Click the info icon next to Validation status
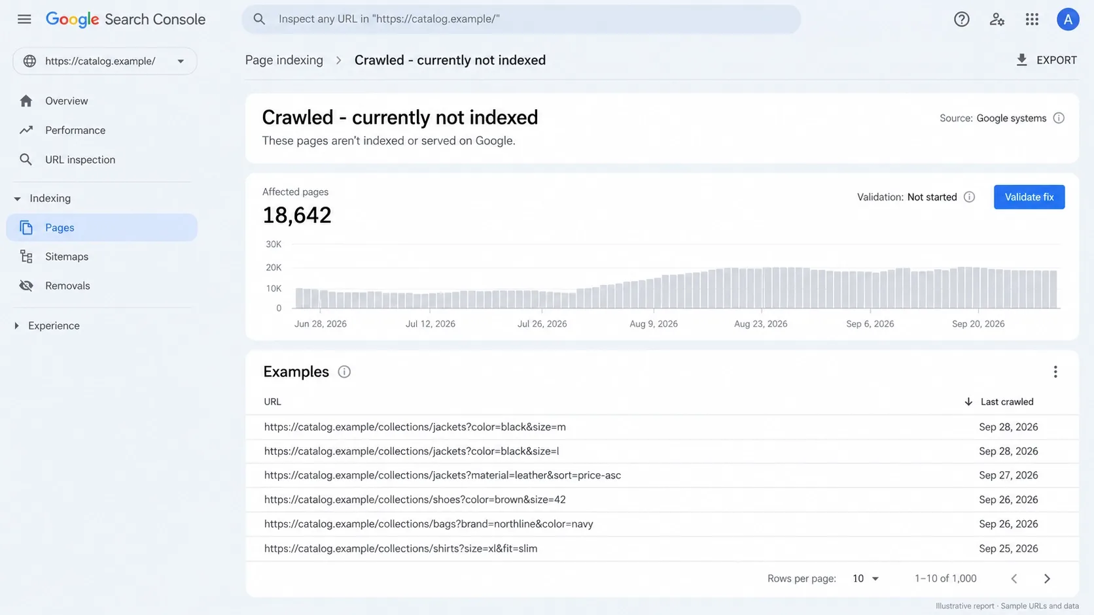1094x615 pixels. pos(969,197)
